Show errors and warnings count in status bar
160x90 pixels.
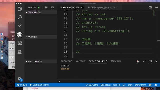click(22, 85)
